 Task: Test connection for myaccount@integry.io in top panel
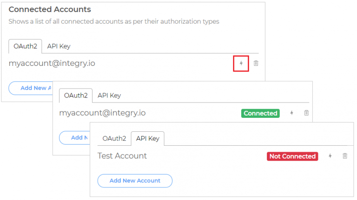[x=241, y=64]
